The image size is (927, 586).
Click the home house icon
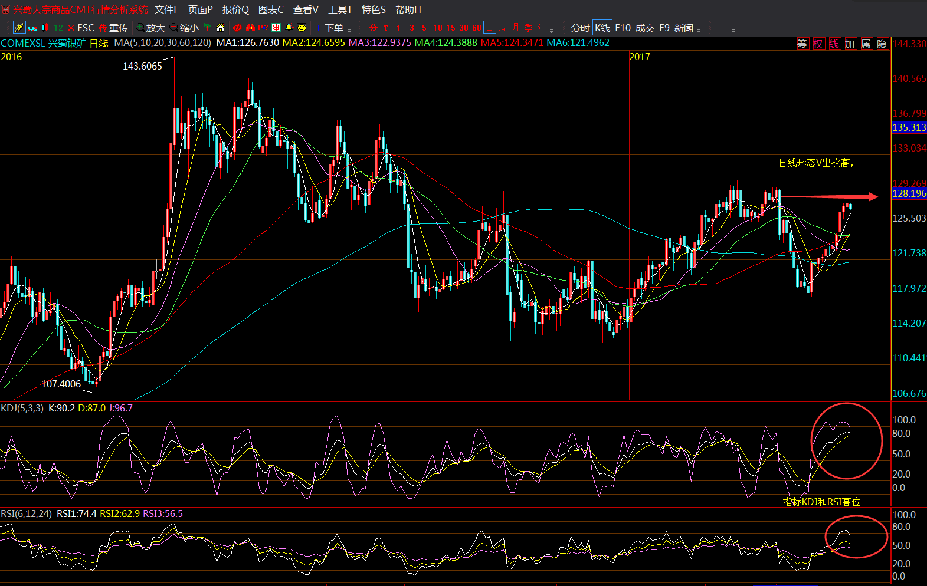tap(221, 28)
